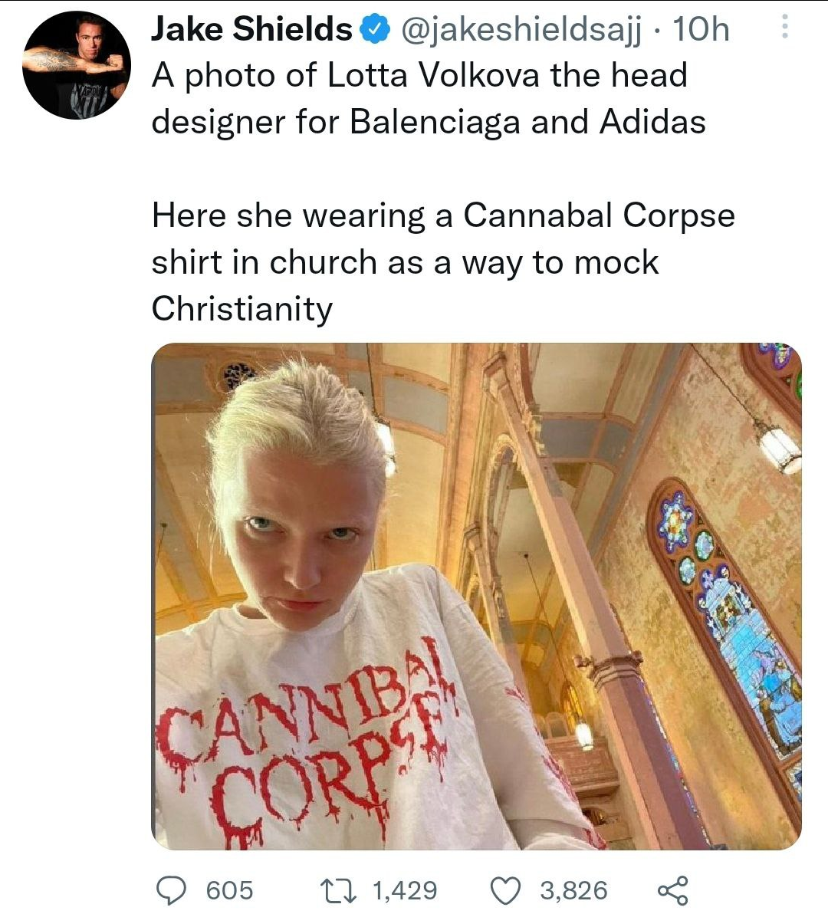Click the reply speech bubble icon
The height and width of the screenshot is (914, 828).
point(171,890)
